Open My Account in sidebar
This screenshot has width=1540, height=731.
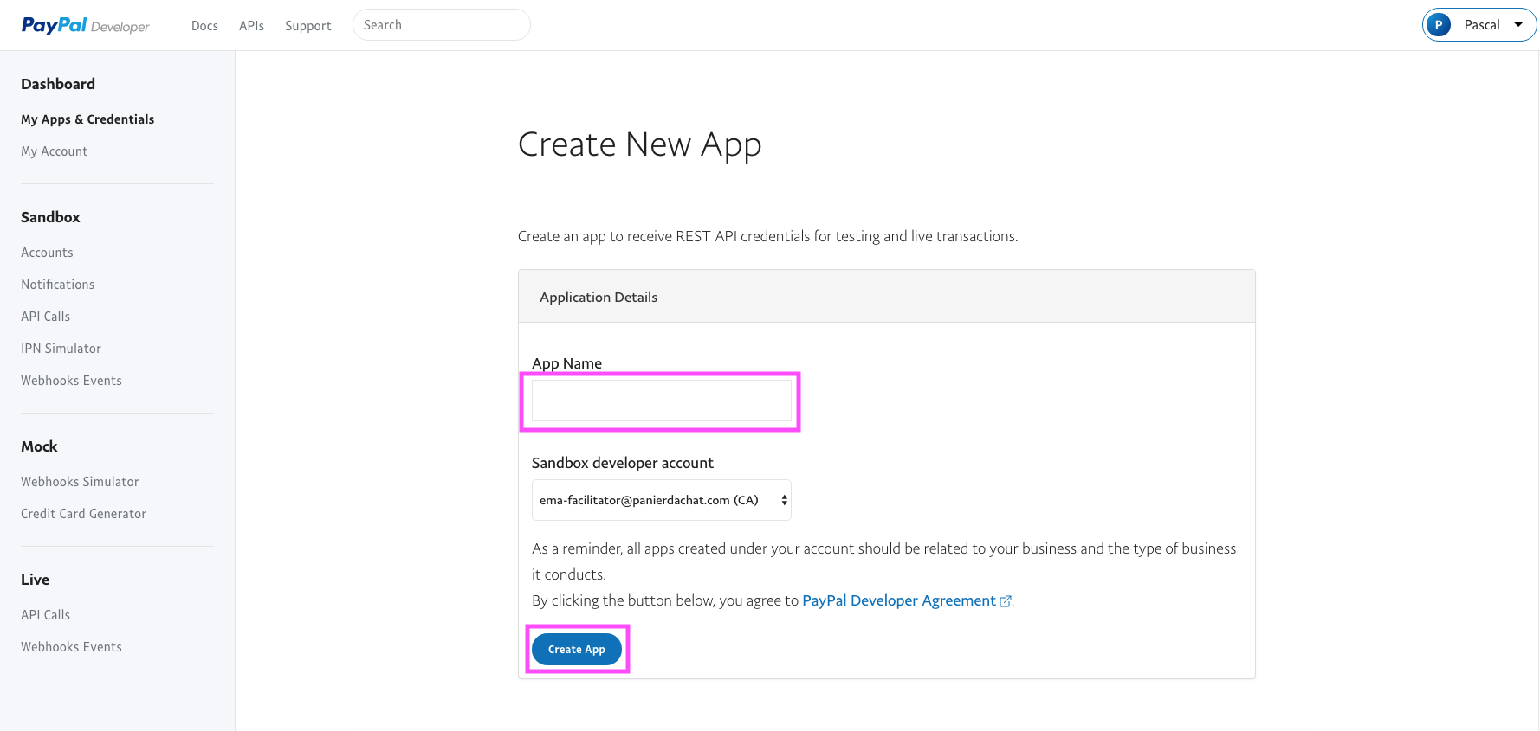click(x=55, y=151)
